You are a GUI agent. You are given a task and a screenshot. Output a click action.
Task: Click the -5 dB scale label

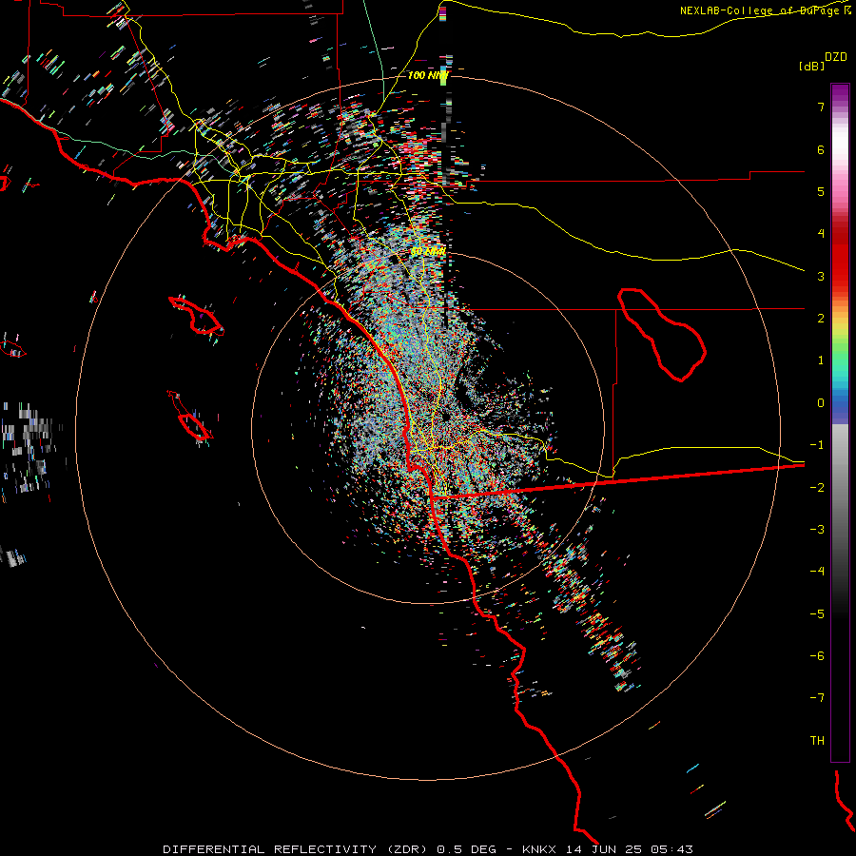[817, 614]
